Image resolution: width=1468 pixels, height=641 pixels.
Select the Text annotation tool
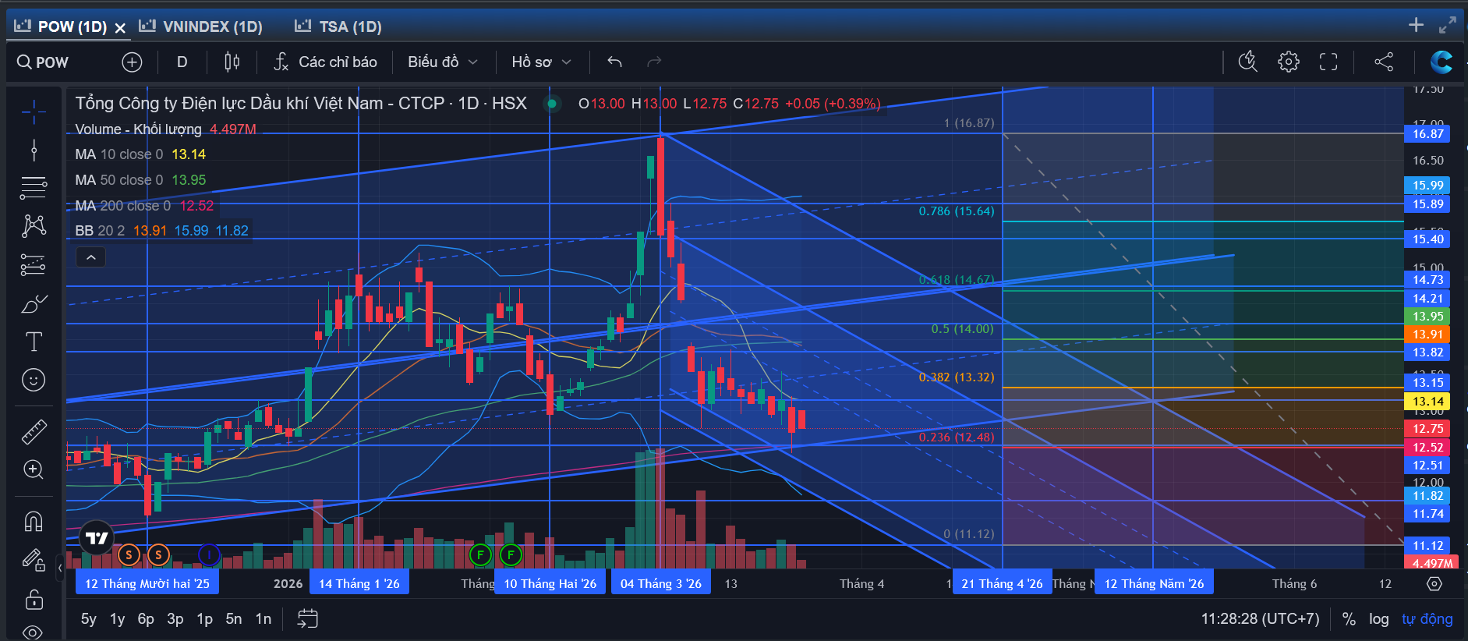(x=34, y=342)
